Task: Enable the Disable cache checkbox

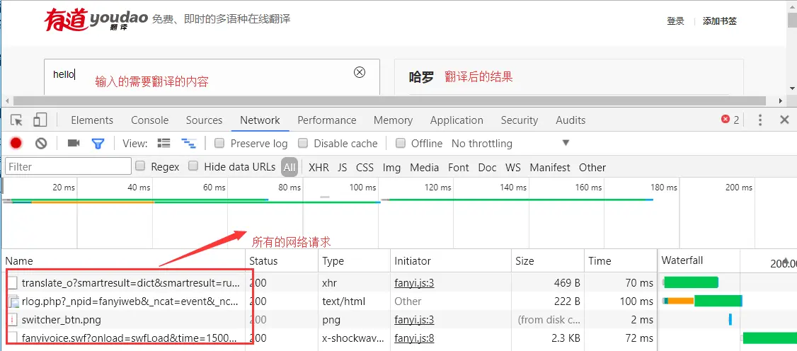Action: pyautogui.click(x=303, y=143)
